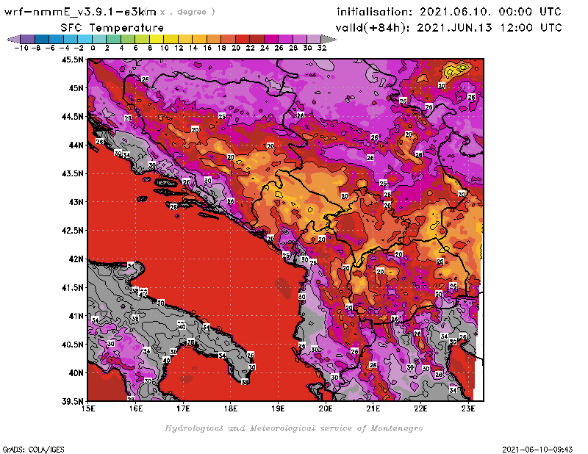Click the longitude label '17E'
Viewport: 588px width, 454px height.
[183, 408]
